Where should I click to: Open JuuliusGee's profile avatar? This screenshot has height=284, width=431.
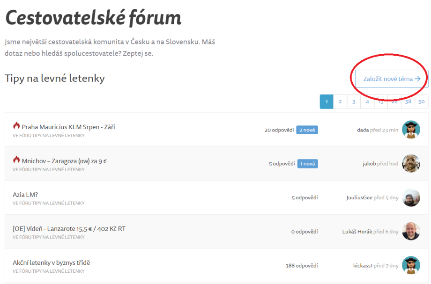click(411, 197)
